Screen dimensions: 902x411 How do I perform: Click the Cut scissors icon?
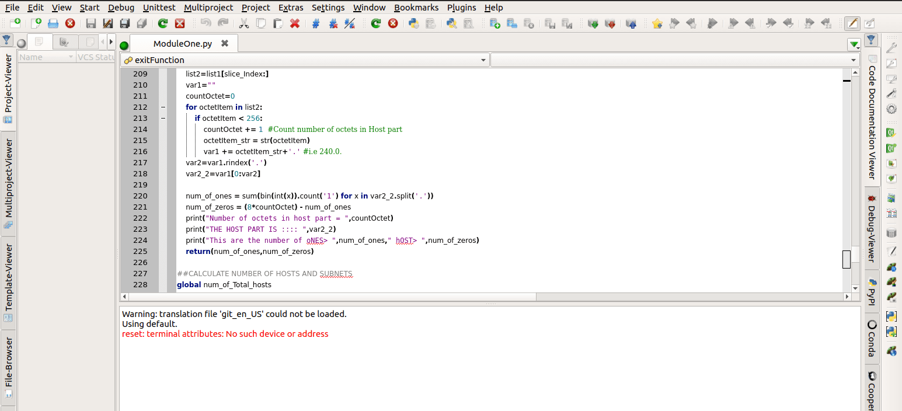pyautogui.click(x=244, y=23)
